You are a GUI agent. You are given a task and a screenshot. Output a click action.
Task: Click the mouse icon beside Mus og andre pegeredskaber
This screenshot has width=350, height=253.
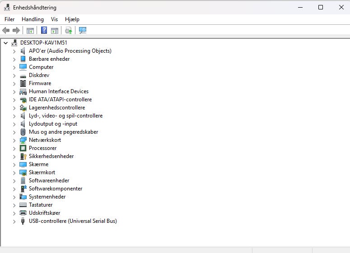coord(23,132)
